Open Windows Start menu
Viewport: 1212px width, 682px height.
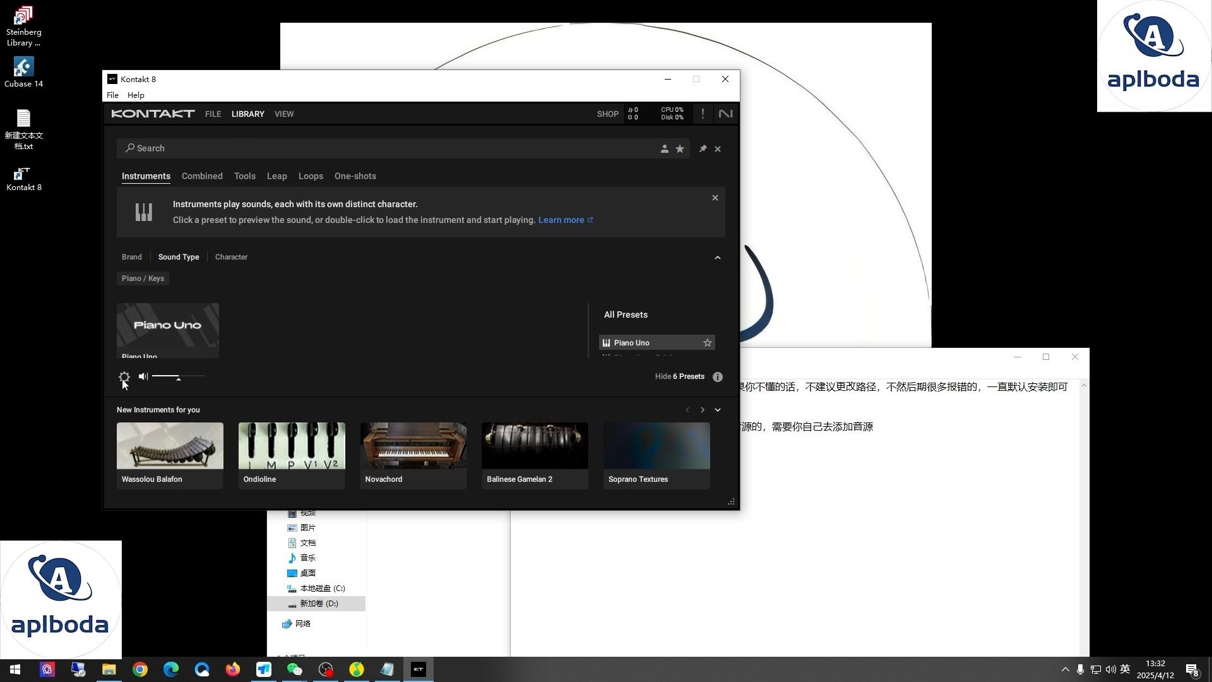coord(15,669)
